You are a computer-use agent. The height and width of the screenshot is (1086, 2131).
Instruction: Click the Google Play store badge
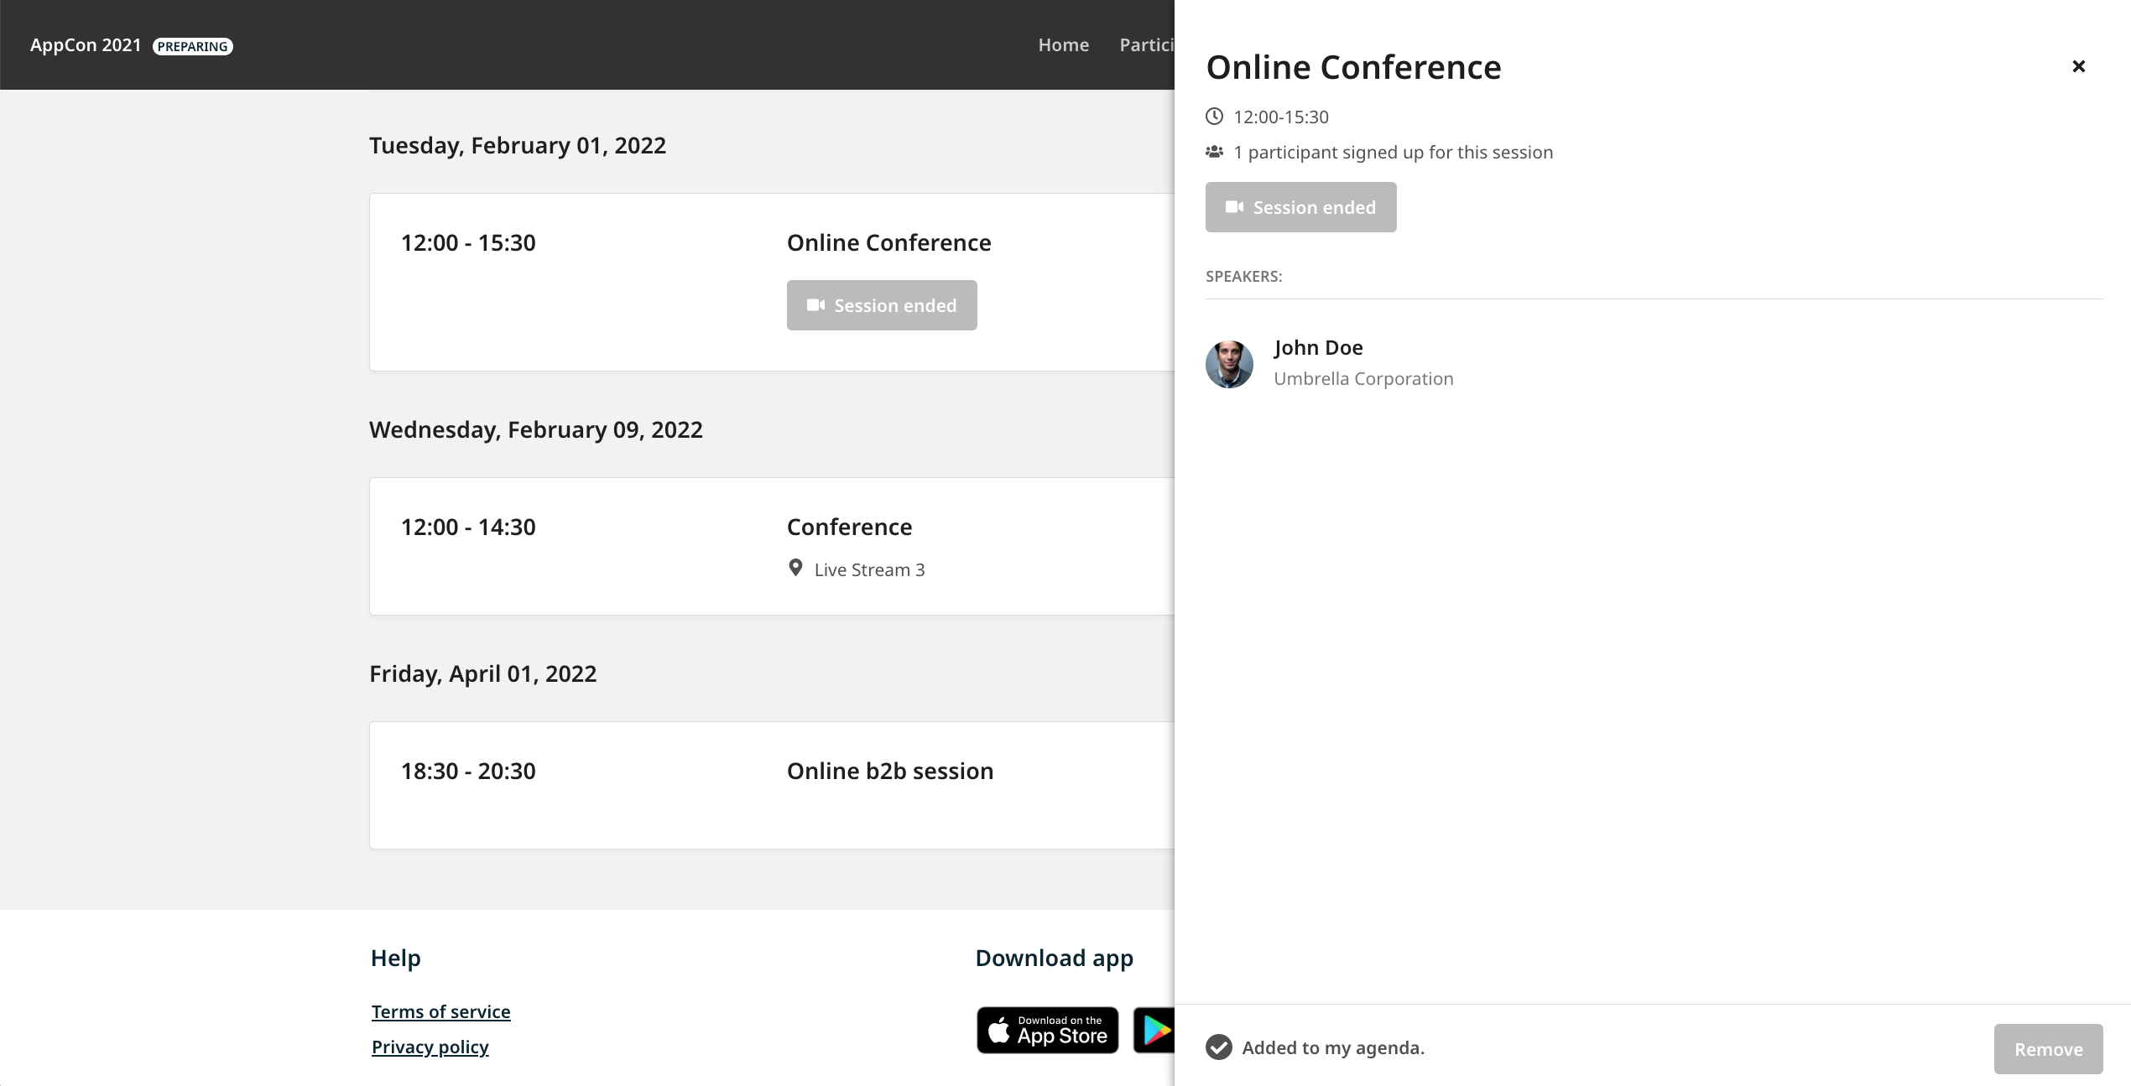(x=1154, y=1030)
